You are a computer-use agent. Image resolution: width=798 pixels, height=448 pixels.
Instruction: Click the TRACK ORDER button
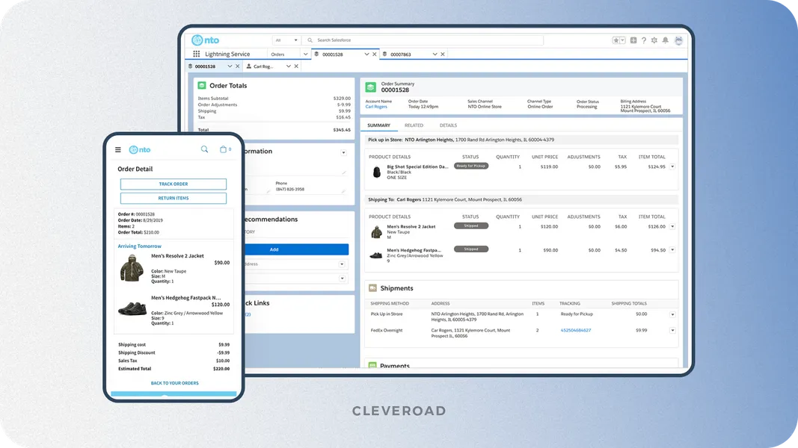coord(174,184)
